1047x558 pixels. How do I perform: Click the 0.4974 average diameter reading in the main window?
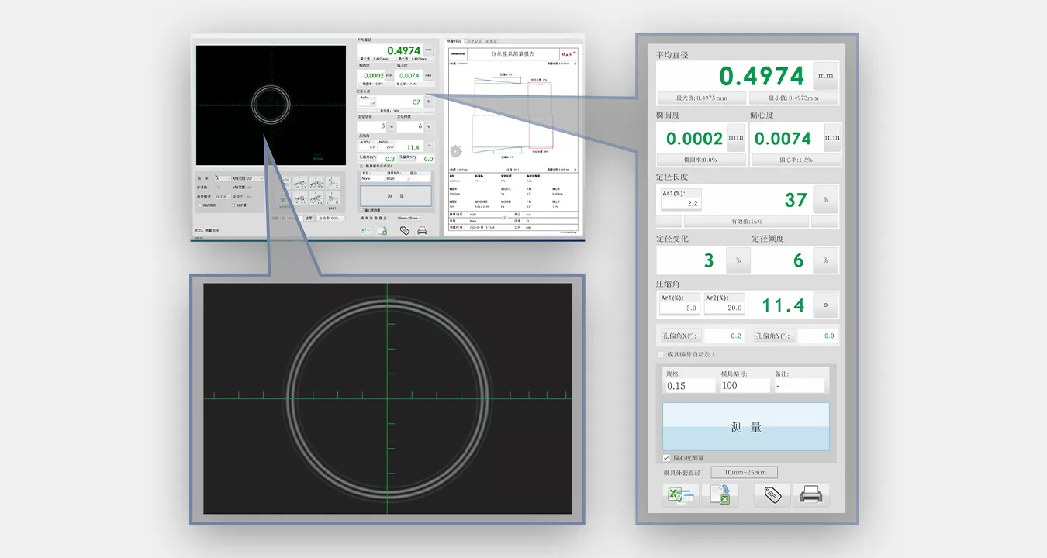click(403, 50)
